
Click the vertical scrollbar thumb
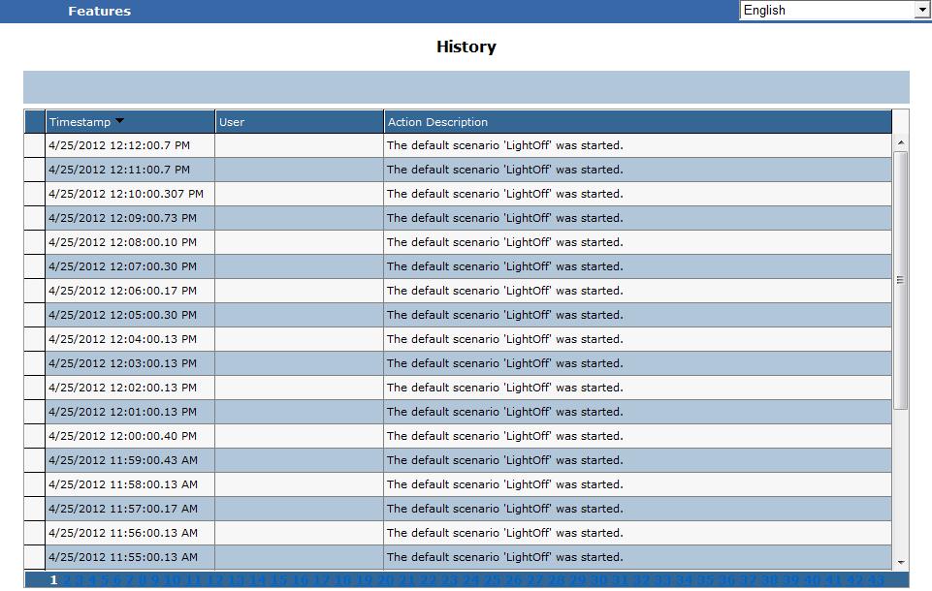click(900, 279)
